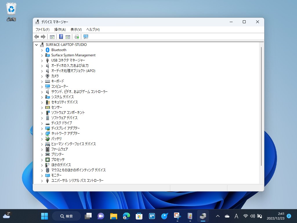This screenshot has width=297, height=223.
Task: Click the action pane toolbar icon
Action: point(68,37)
